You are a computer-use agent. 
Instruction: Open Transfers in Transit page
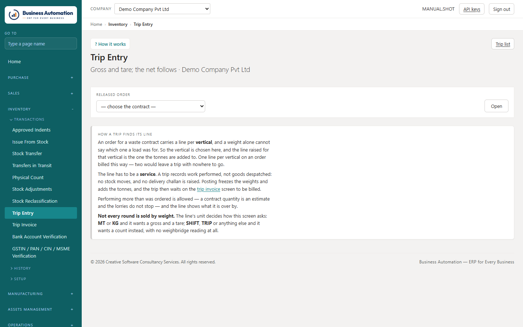tap(41, 166)
